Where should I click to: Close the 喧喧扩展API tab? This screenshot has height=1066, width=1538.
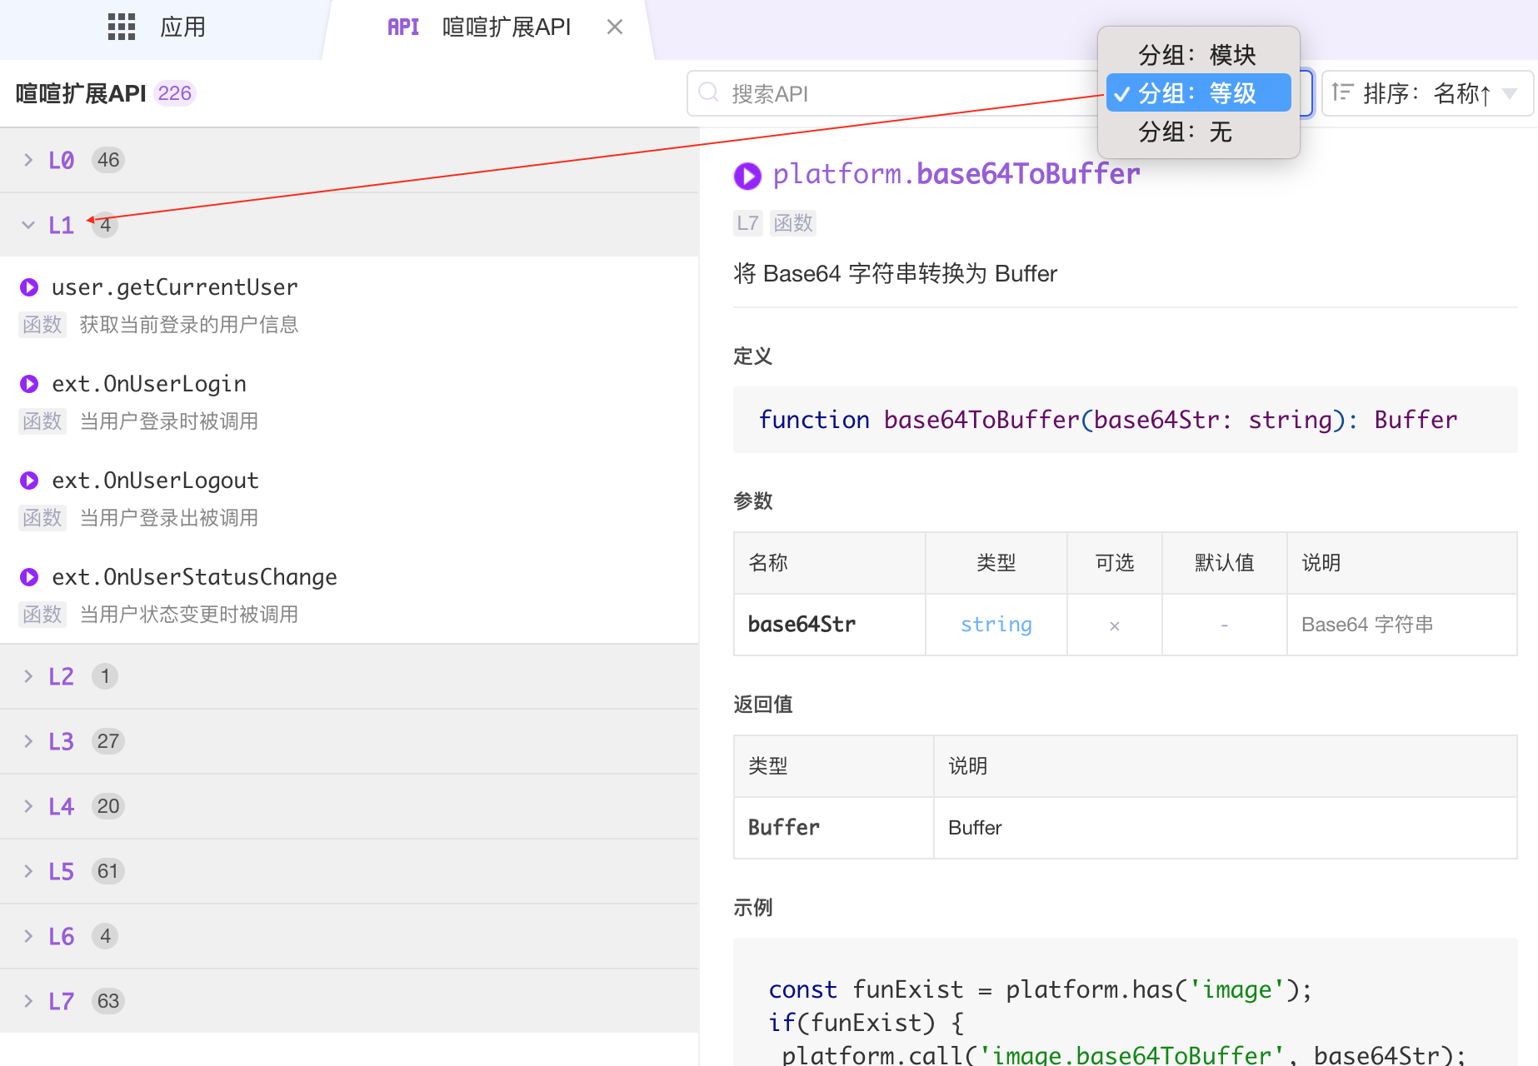tap(615, 27)
